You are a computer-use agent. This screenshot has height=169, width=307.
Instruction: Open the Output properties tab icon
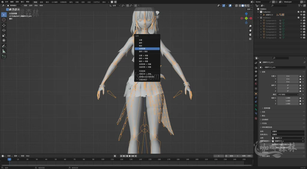[256, 72]
